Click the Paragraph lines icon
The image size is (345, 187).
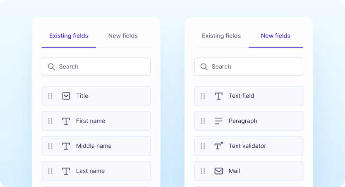(x=218, y=121)
